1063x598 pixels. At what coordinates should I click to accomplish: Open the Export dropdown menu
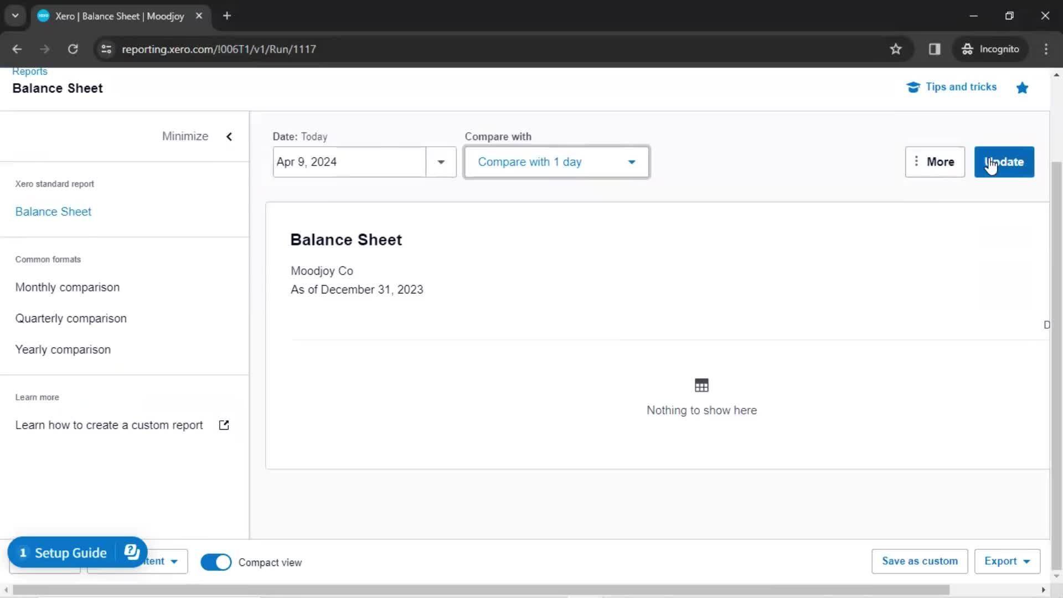(1007, 561)
